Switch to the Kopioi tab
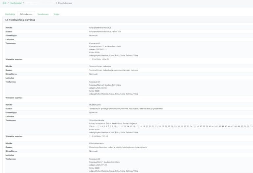 57,14
